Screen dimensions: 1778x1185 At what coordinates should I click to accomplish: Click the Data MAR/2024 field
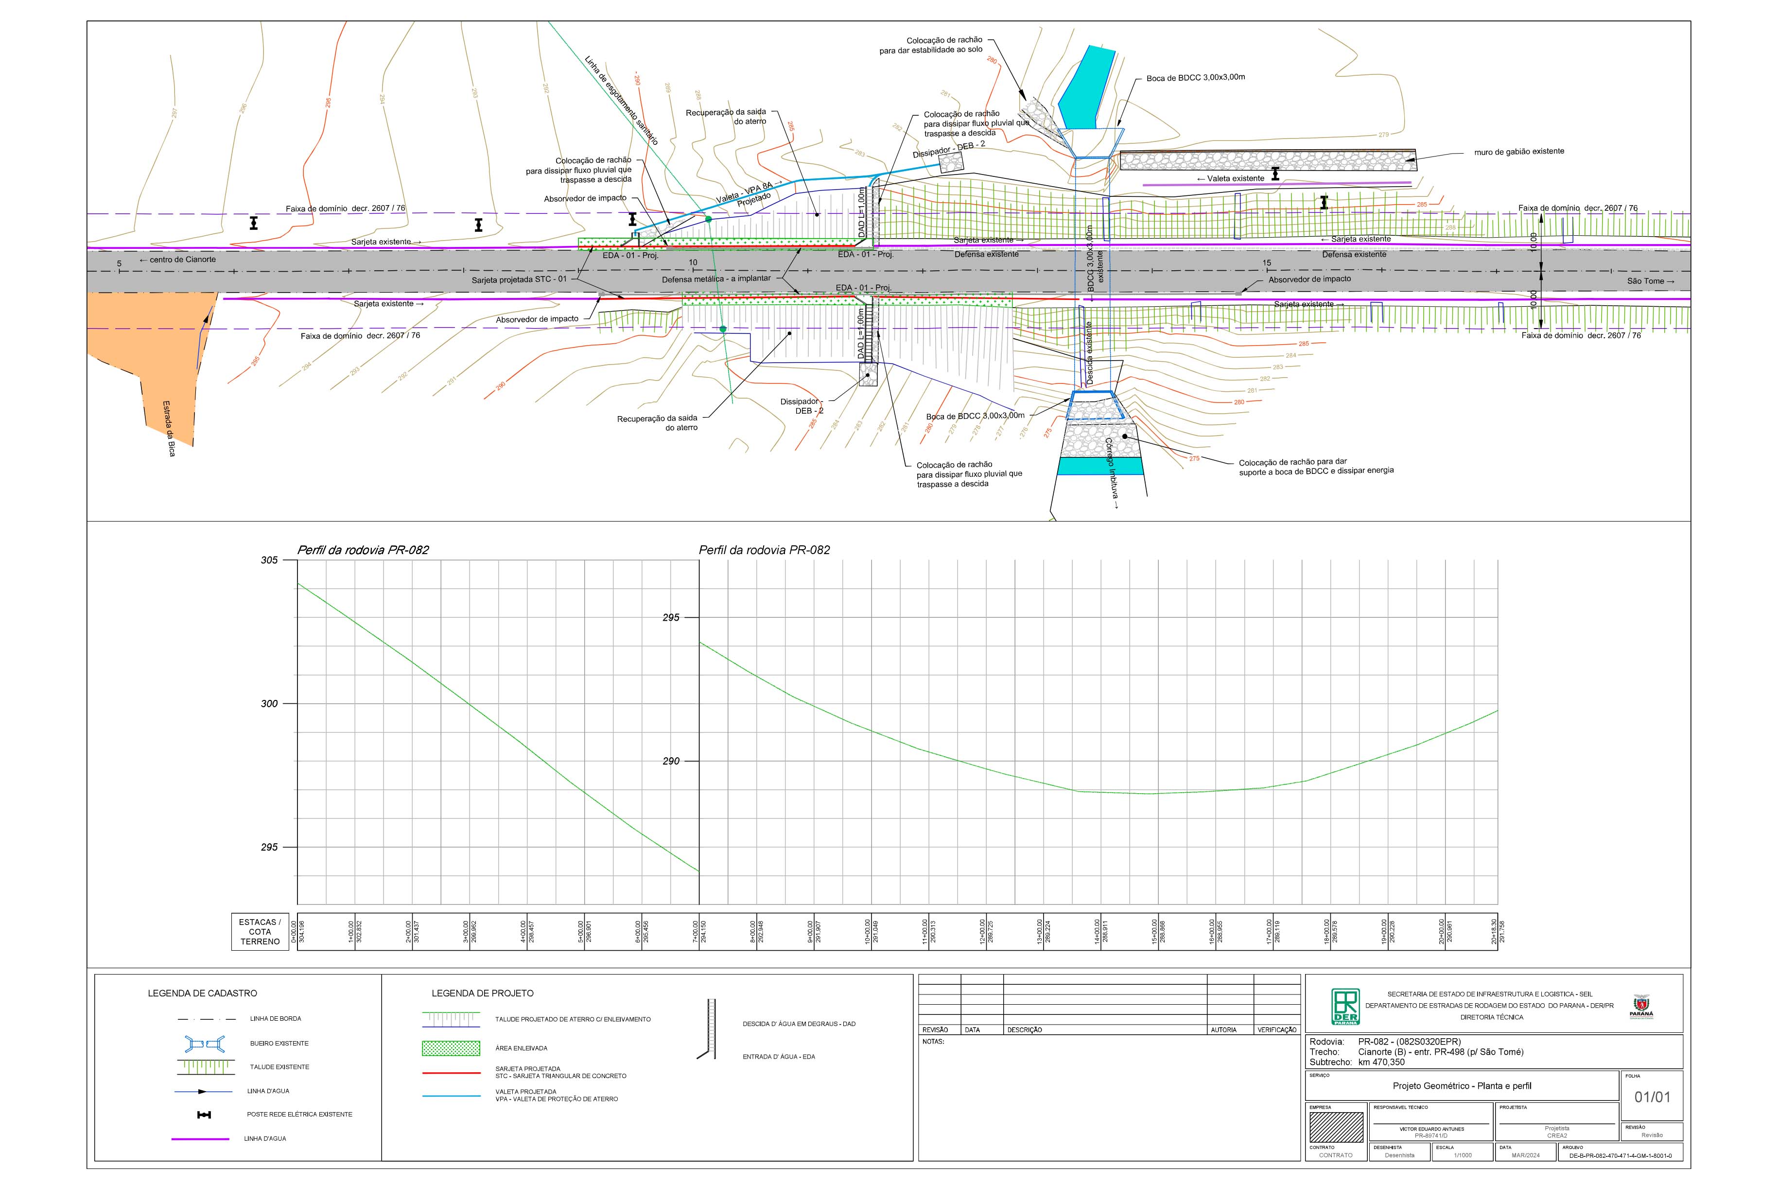click(x=1525, y=1155)
